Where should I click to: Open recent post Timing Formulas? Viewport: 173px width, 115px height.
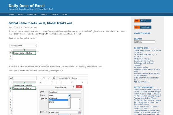[141, 67]
